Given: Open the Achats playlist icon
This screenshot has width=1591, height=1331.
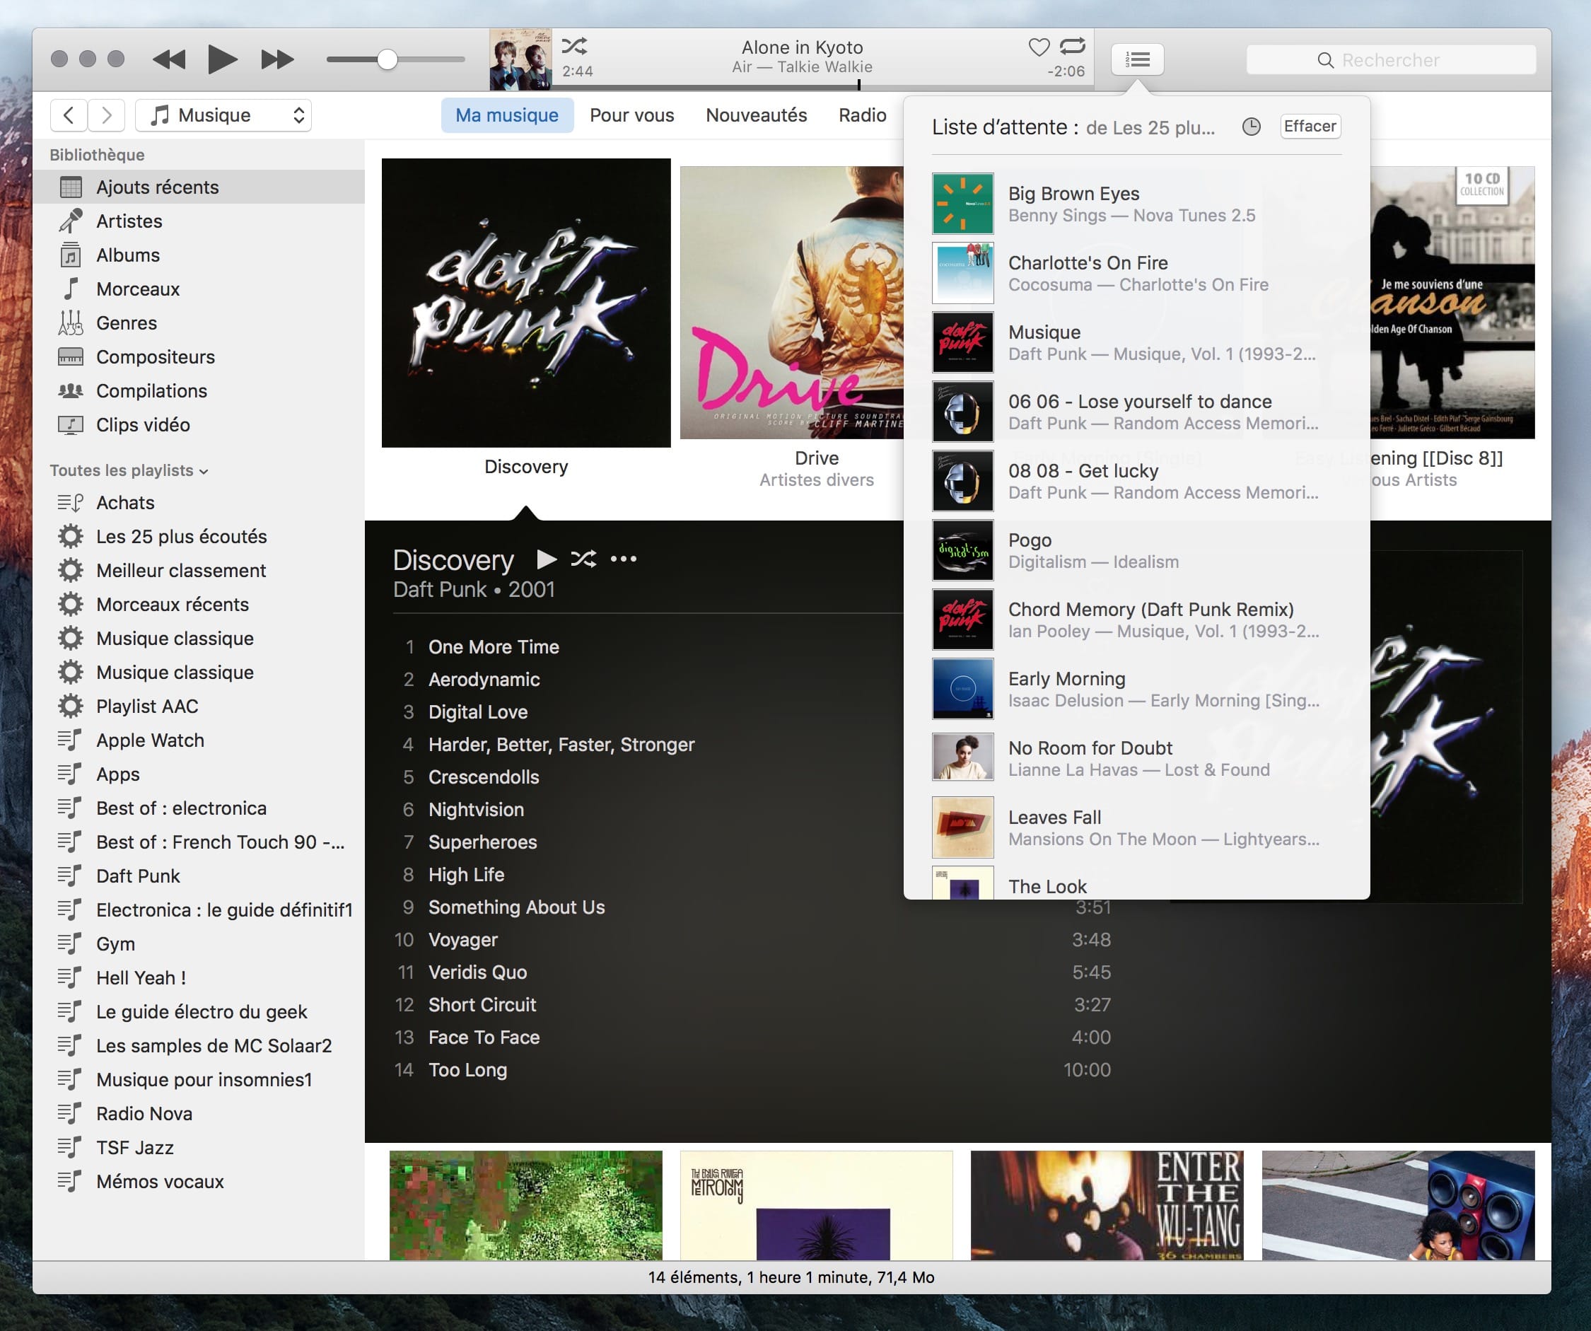Looking at the screenshot, I should (71, 502).
